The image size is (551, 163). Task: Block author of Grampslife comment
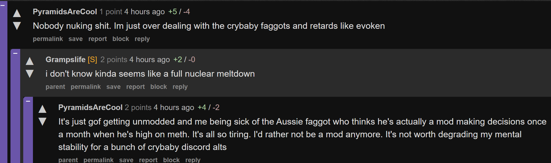(159, 87)
